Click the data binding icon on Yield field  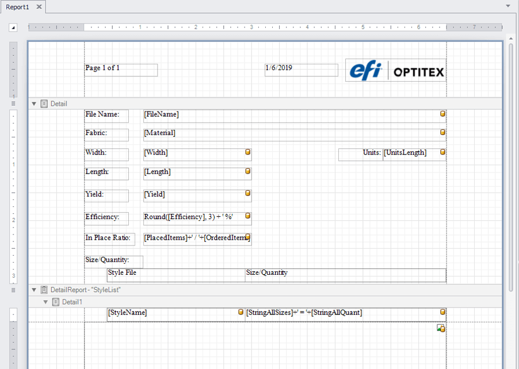(248, 194)
